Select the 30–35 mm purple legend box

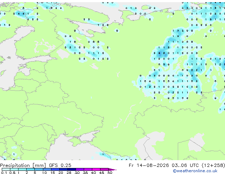point(80,169)
